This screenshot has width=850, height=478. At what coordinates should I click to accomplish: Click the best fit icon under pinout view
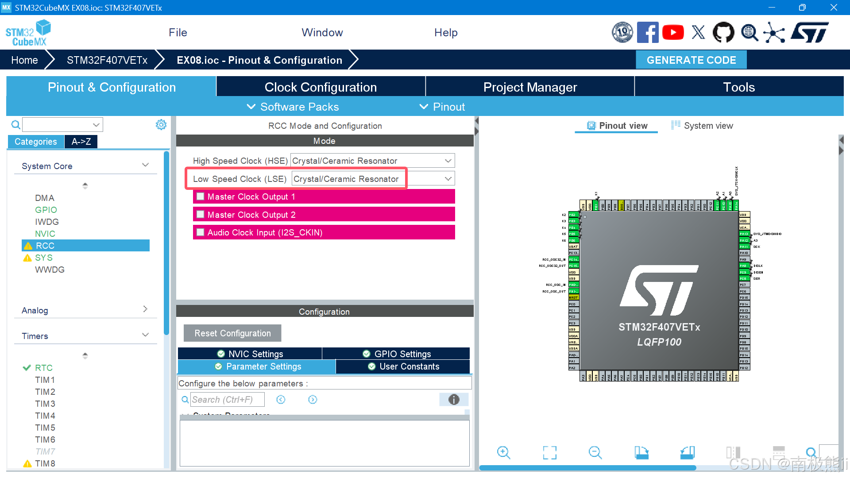(549, 452)
